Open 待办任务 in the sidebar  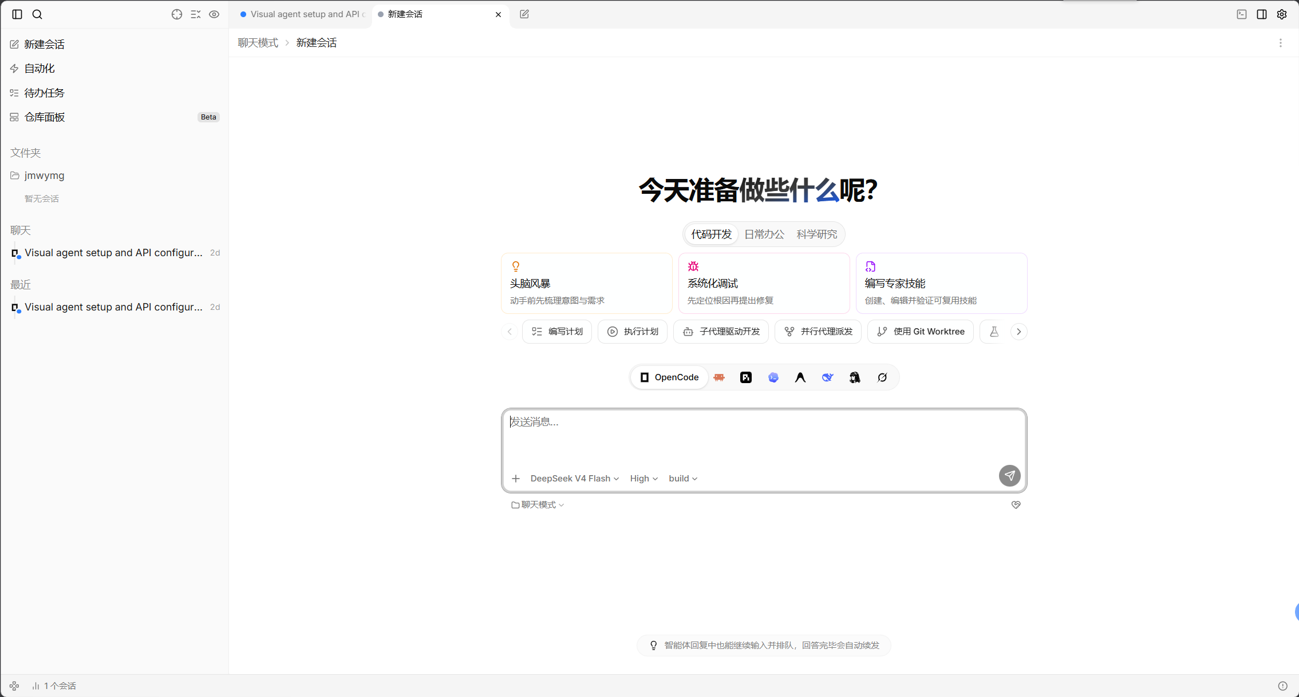click(114, 93)
